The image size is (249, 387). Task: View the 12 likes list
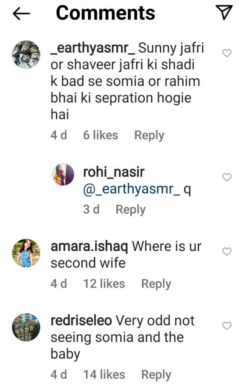[x=104, y=283]
